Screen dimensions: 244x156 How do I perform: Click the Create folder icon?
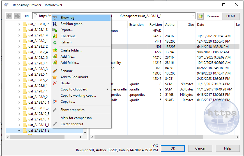pos(55,50)
